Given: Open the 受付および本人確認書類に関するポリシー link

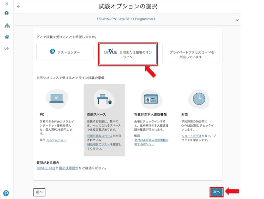Looking at the screenshot, I should (x=151, y=142).
